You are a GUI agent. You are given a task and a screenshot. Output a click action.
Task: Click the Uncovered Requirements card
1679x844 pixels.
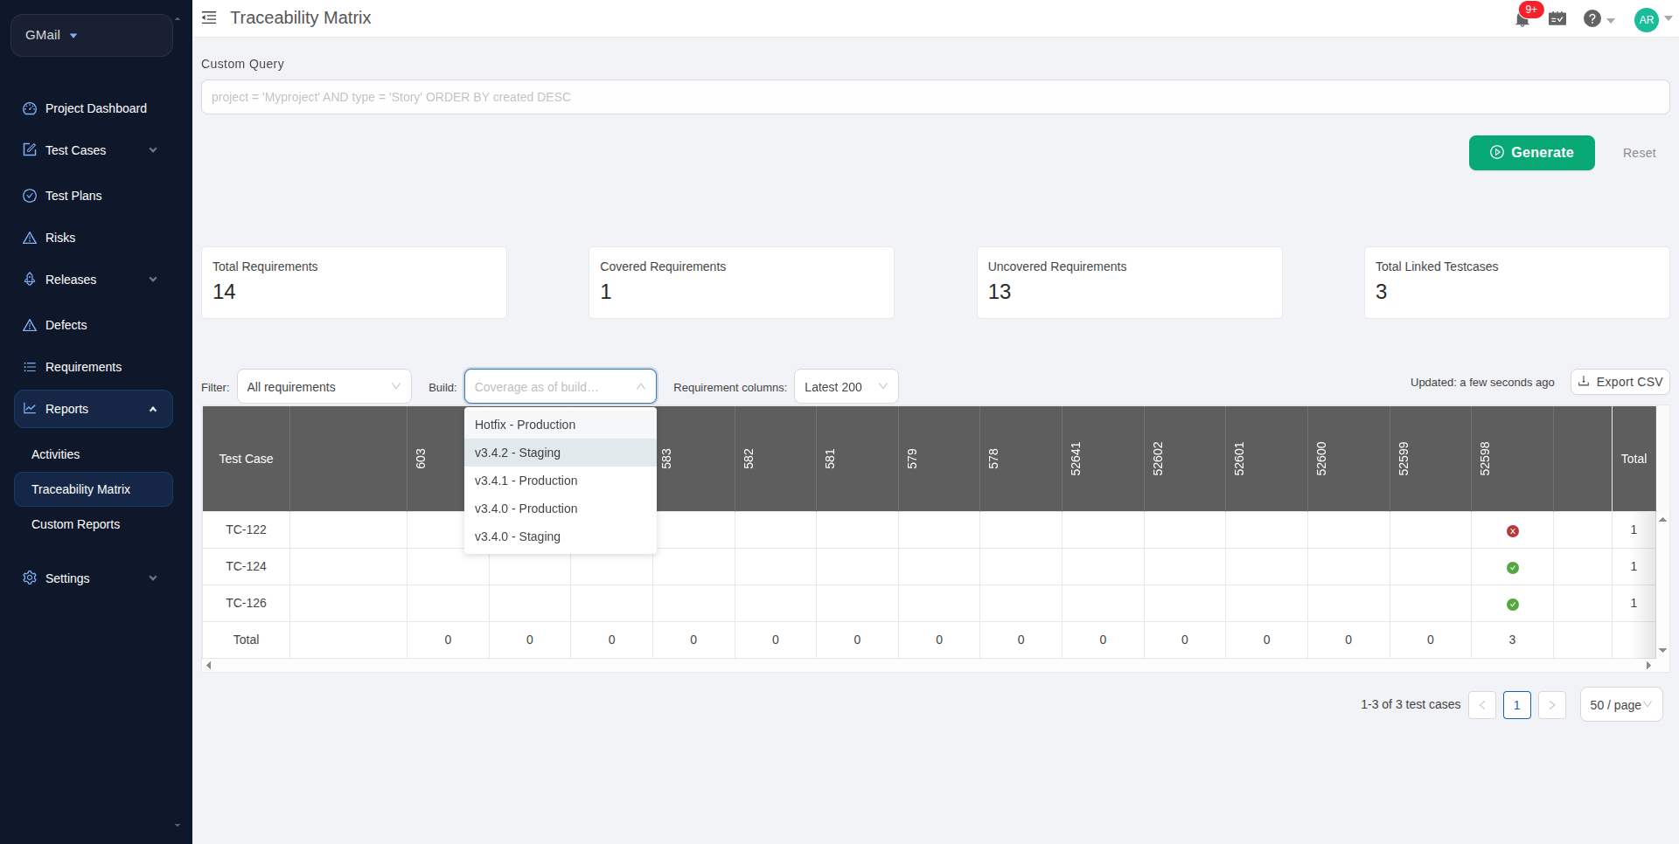(1129, 282)
